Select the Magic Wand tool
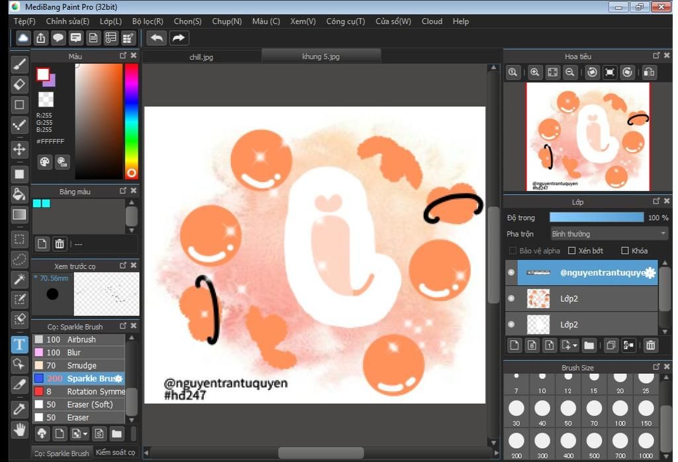 (19, 279)
